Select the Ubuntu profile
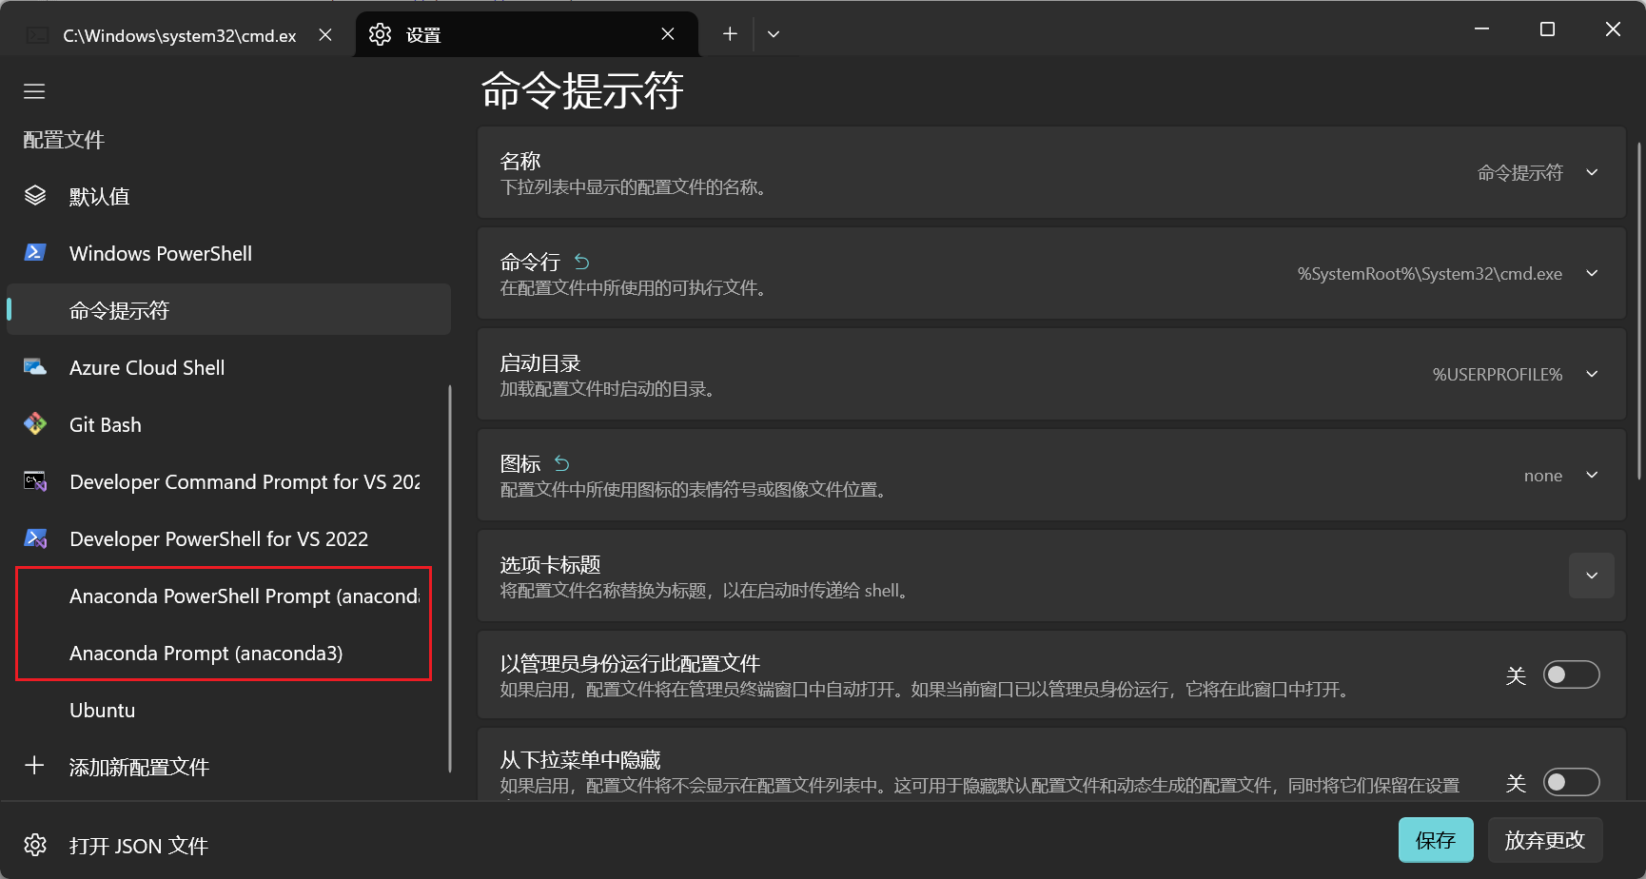1646x879 pixels. [228, 710]
